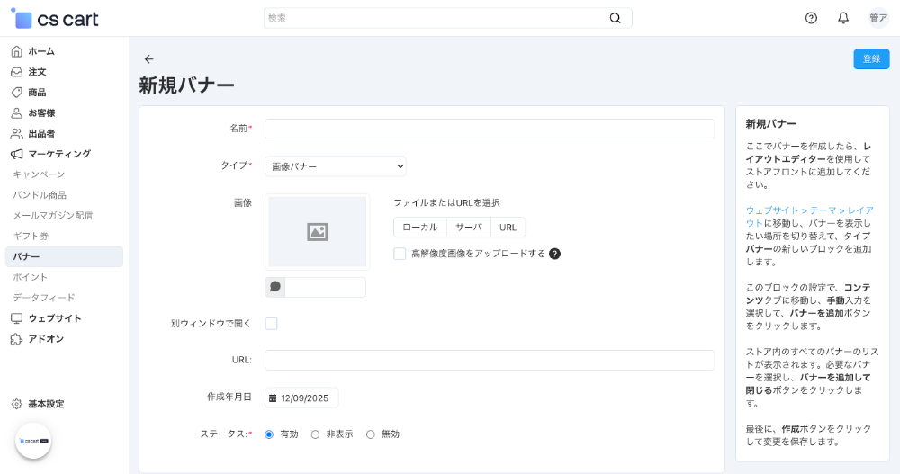Choose the ローカル upload button
The image size is (900, 474).
(x=420, y=228)
